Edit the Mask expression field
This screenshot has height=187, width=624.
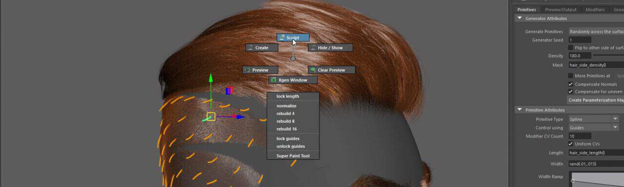click(x=596, y=65)
